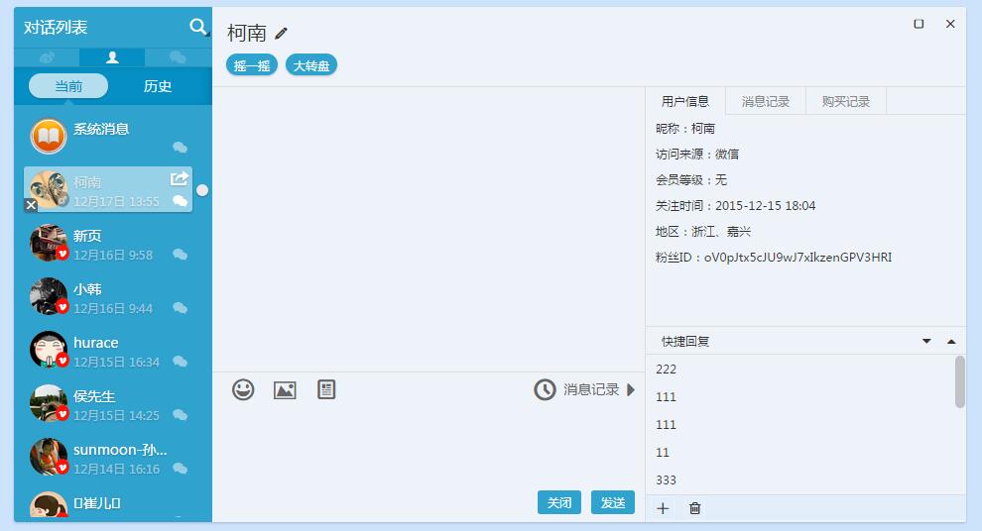Click the 大转盘 button
982x531 pixels.
(x=311, y=65)
